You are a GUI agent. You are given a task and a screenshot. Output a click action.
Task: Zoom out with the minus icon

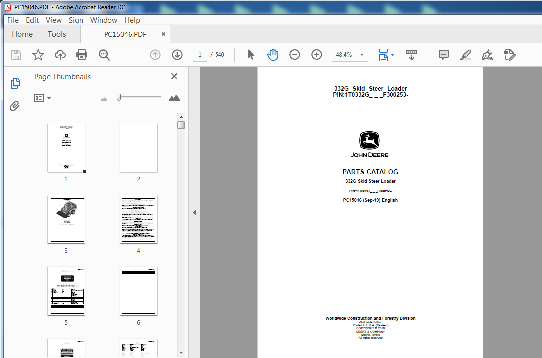click(295, 55)
